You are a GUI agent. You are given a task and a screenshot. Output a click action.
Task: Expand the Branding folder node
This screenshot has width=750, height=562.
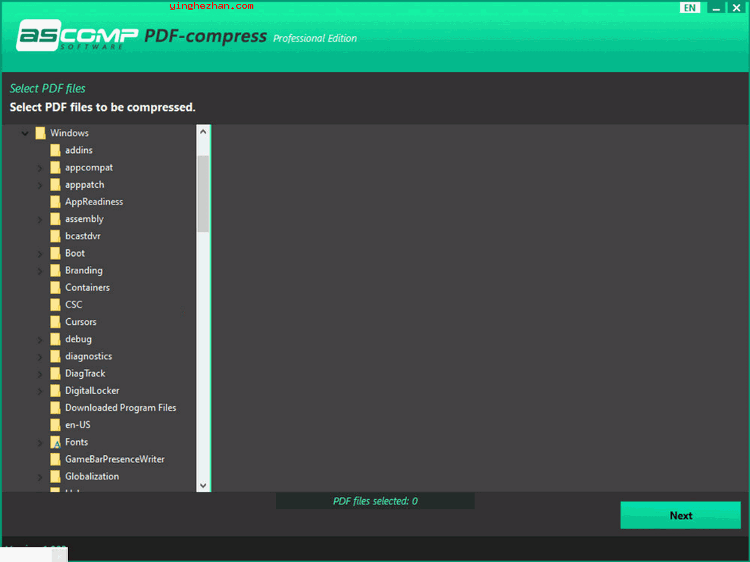pyautogui.click(x=40, y=271)
